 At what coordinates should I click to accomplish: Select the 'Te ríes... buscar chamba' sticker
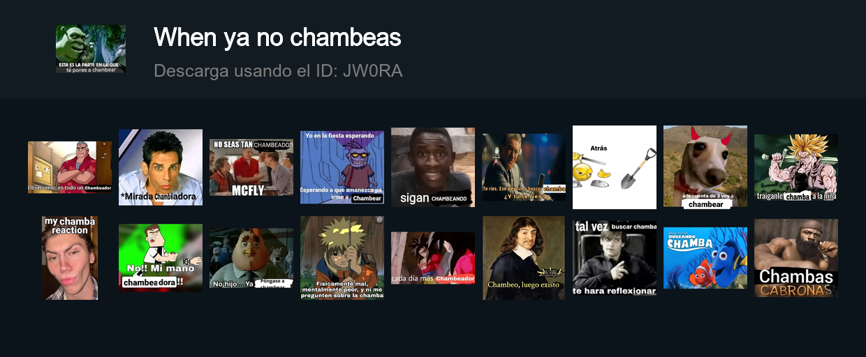point(524,167)
